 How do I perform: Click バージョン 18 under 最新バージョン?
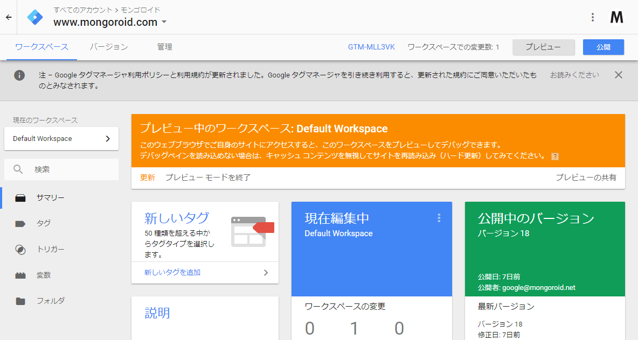(500, 324)
